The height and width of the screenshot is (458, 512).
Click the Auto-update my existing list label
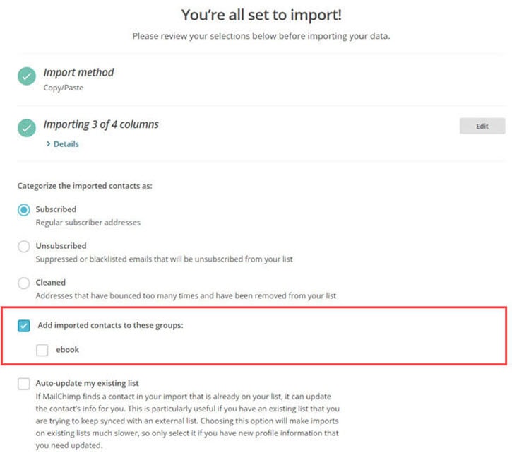pyautogui.click(x=83, y=383)
